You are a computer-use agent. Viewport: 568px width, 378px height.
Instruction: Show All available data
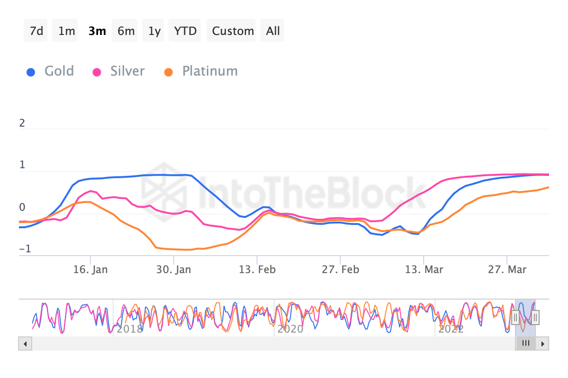click(273, 31)
